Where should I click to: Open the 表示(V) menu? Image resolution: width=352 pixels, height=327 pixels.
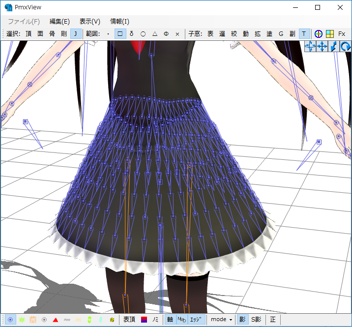coord(89,22)
